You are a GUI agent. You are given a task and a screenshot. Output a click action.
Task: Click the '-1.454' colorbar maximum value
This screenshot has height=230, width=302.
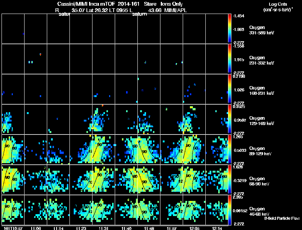point(239,16)
